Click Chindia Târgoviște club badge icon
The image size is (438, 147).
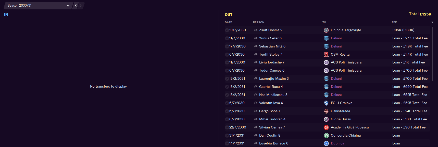[x=326, y=30]
